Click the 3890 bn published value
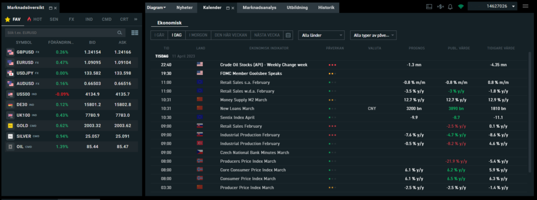Image resolution: width=537 pixels, height=200 pixels. point(456,108)
